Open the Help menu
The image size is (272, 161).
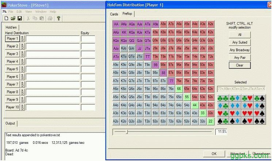(53, 12)
